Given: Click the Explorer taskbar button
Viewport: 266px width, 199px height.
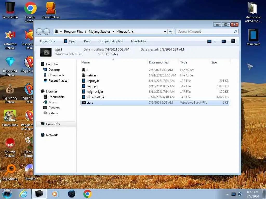Looking at the screenshot, I should [39, 194].
